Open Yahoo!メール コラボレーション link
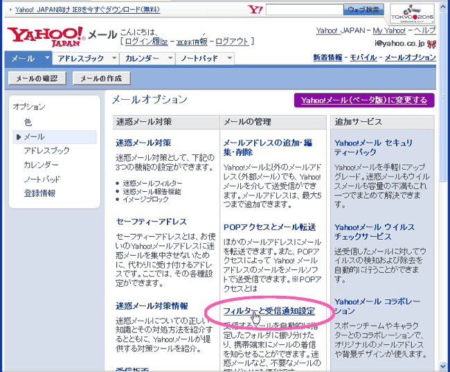 click(377, 306)
